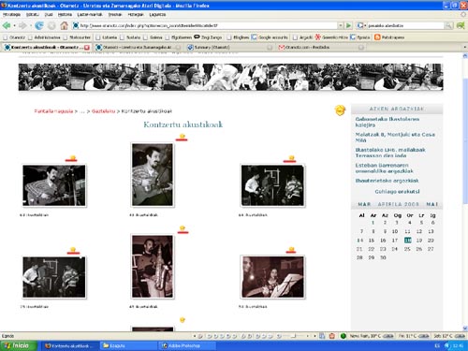This screenshot has height=351, width=468.
Task: Open the portrait guitarist thumbnail
Action: (x=153, y=175)
